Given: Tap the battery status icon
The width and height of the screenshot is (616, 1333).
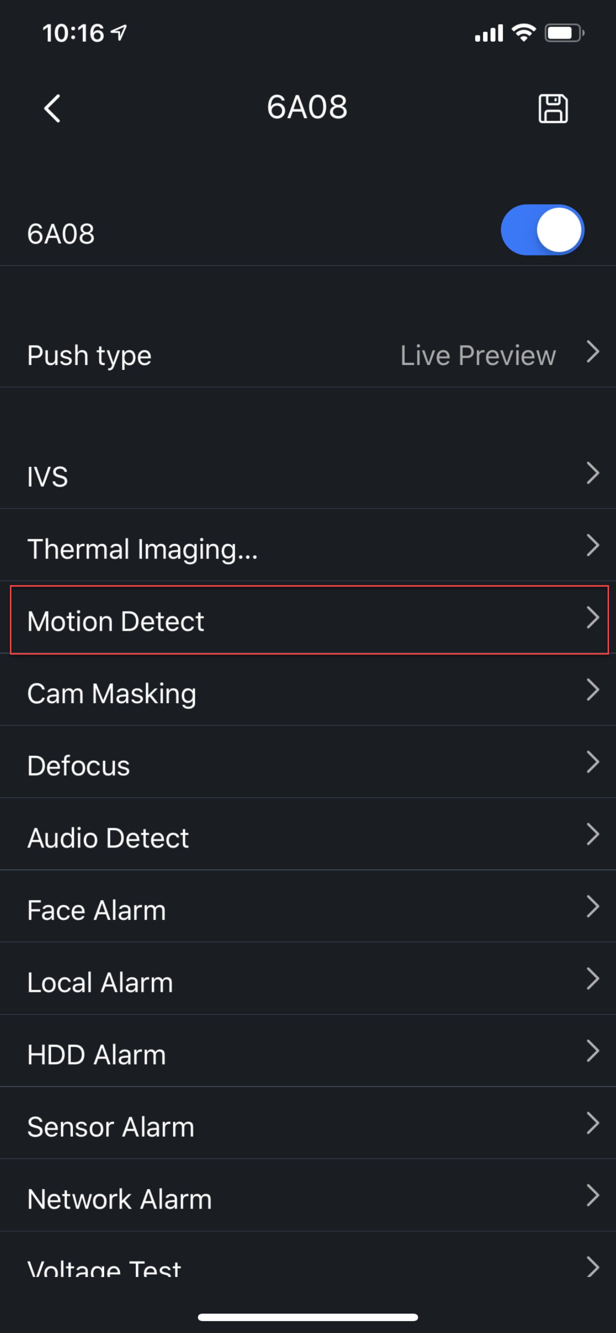Looking at the screenshot, I should [563, 33].
